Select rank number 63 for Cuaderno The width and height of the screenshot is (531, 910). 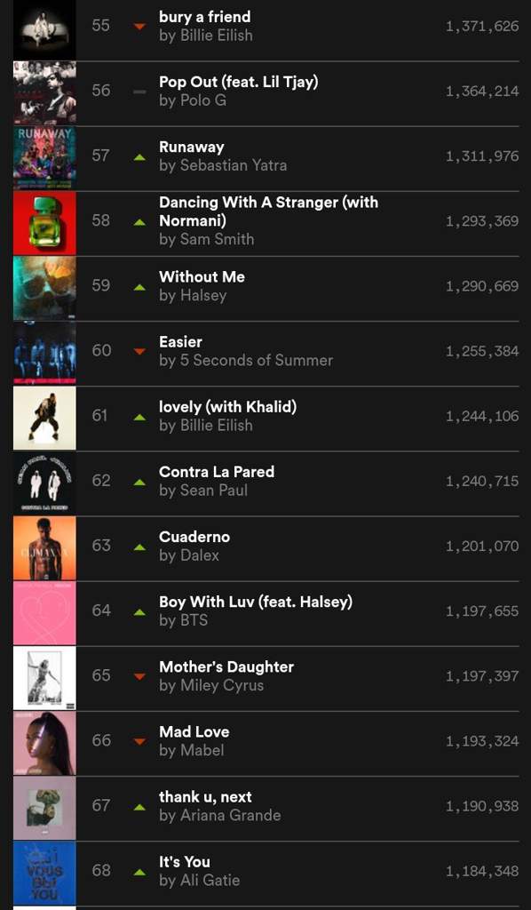click(x=101, y=546)
